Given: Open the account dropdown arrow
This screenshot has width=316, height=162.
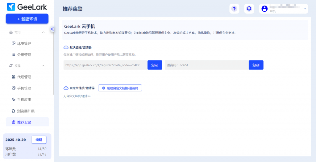Looking at the screenshot, I should [x=305, y=9].
